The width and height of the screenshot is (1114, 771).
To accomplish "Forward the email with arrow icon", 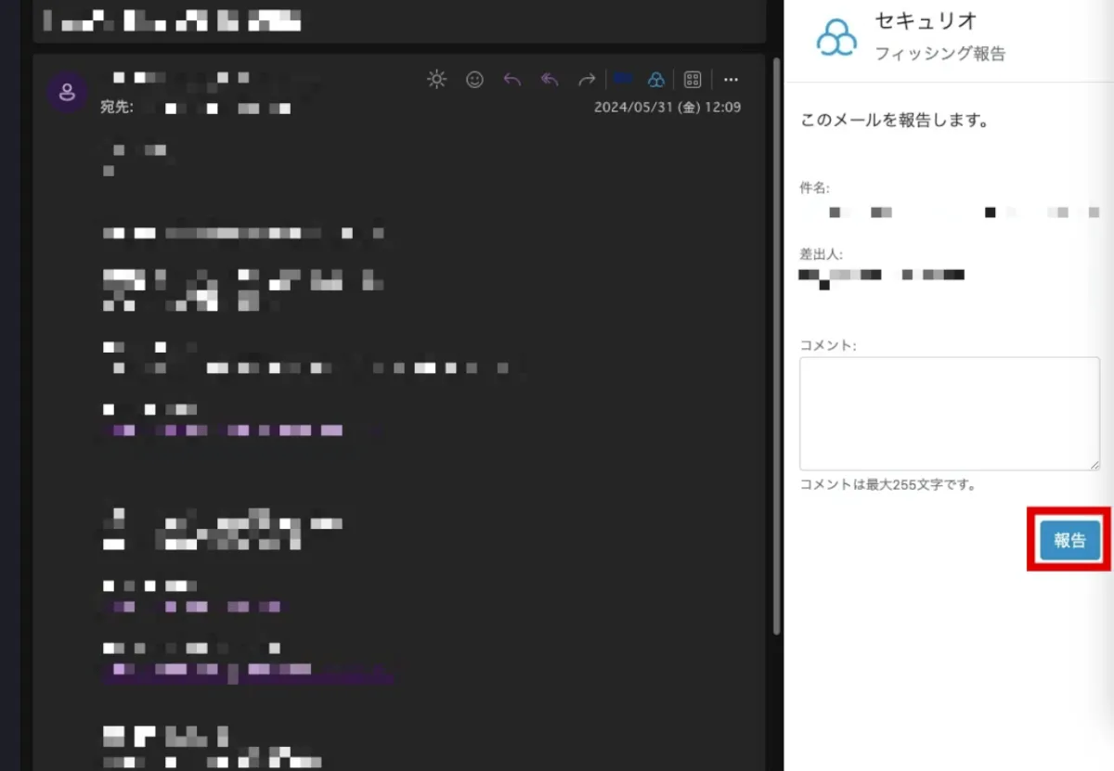I will pyautogui.click(x=587, y=80).
